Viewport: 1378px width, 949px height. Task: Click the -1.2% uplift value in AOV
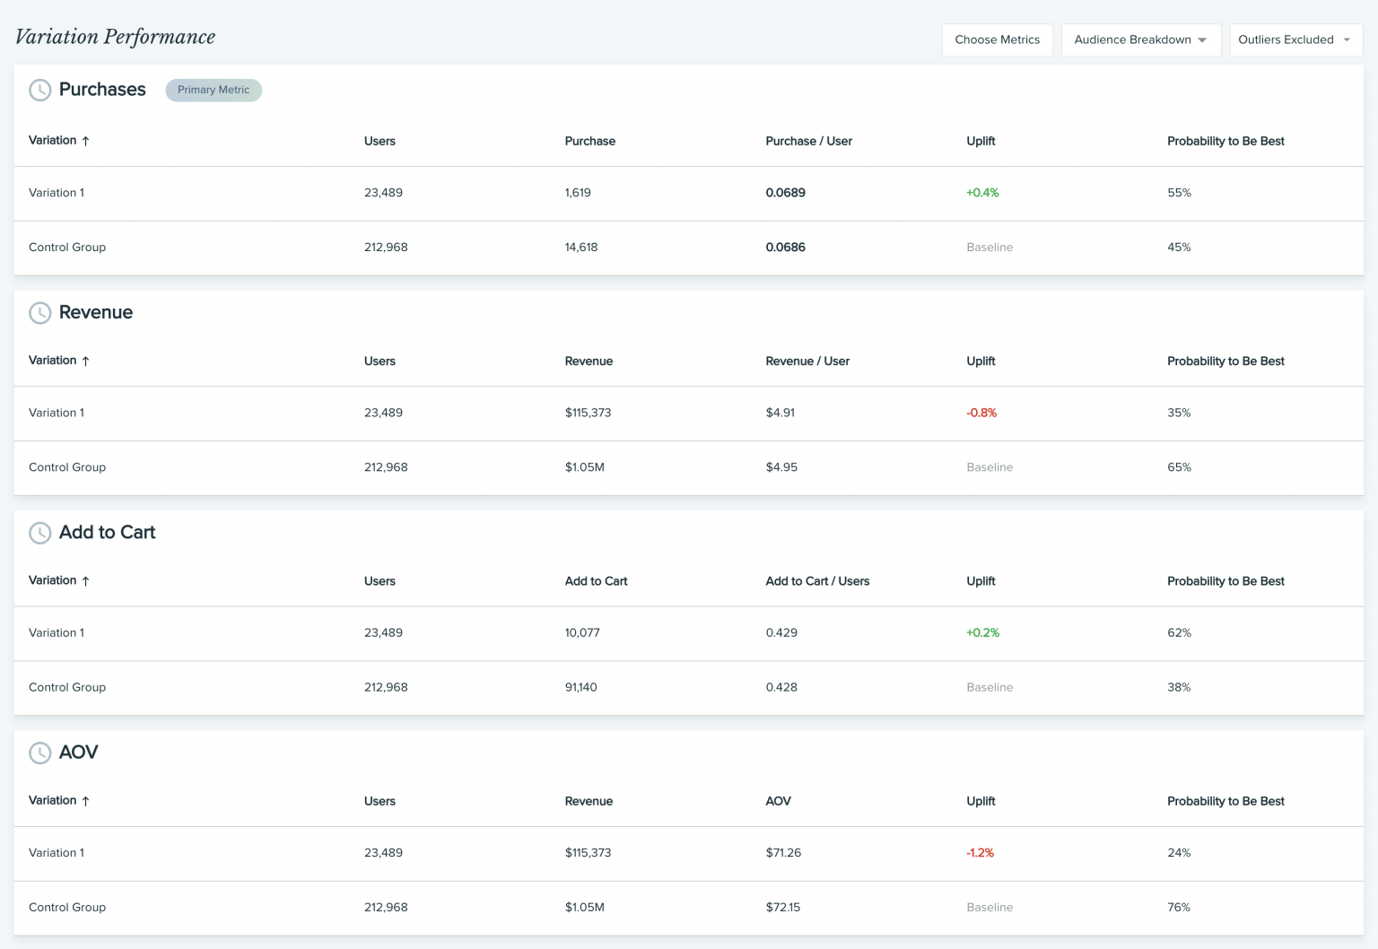(980, 853)
